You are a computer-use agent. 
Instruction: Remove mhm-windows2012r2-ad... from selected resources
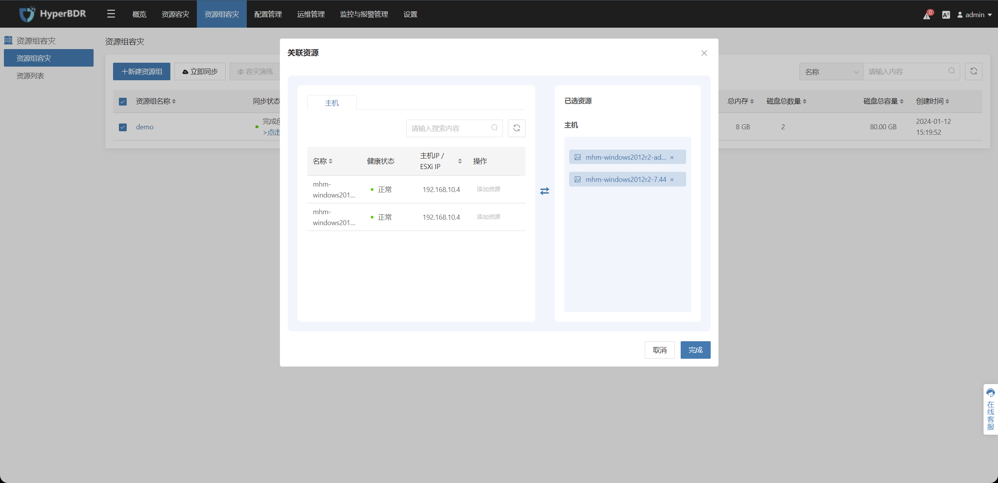(672, 157)
